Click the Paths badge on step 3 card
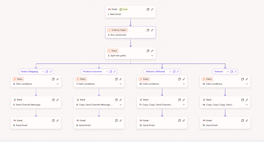264x142 pixels. pos(113,51)
